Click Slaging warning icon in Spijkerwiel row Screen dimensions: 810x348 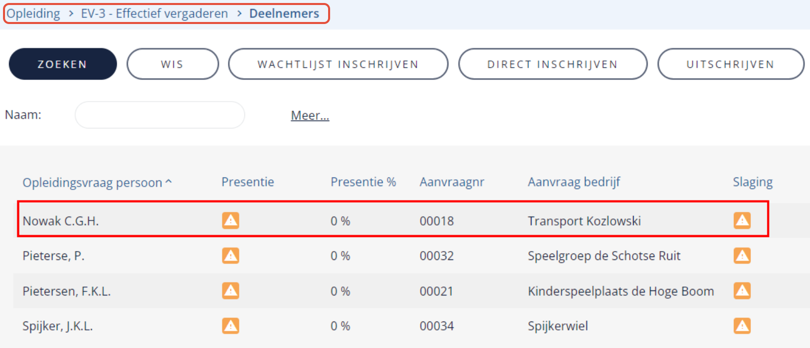(742, 325)
